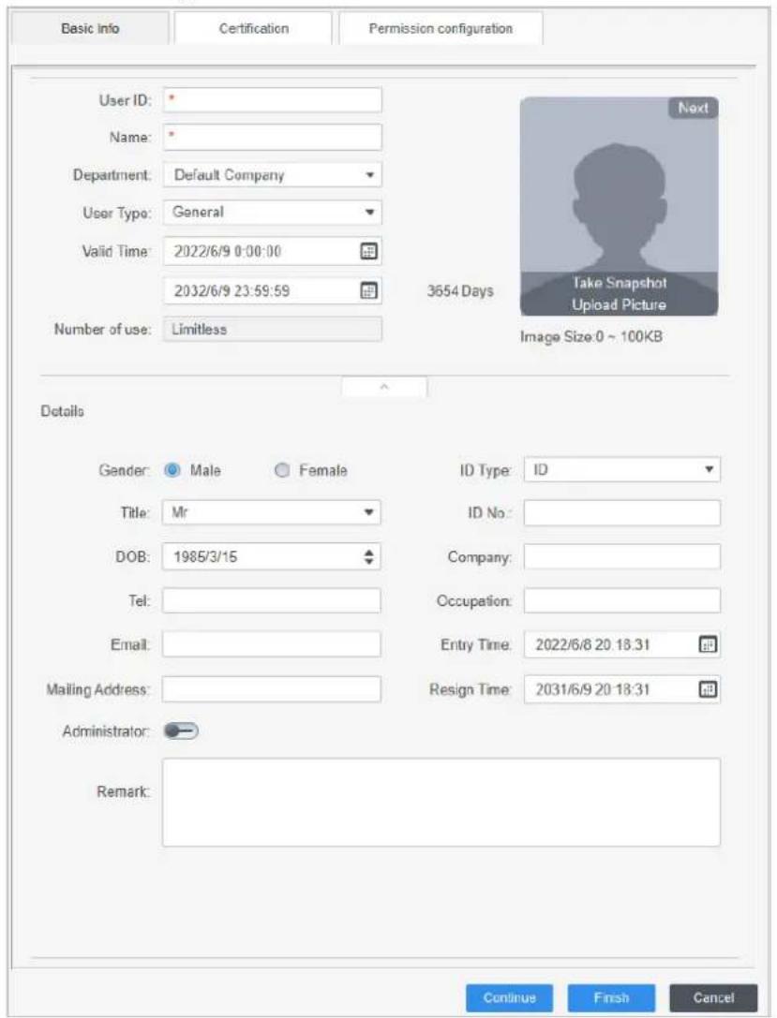Viewport: 777px width, 1018px height.
Task: Click Take Snapshot on the photo
Action: 620,283
